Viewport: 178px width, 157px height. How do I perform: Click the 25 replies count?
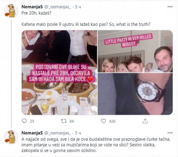tap(32, 121)
